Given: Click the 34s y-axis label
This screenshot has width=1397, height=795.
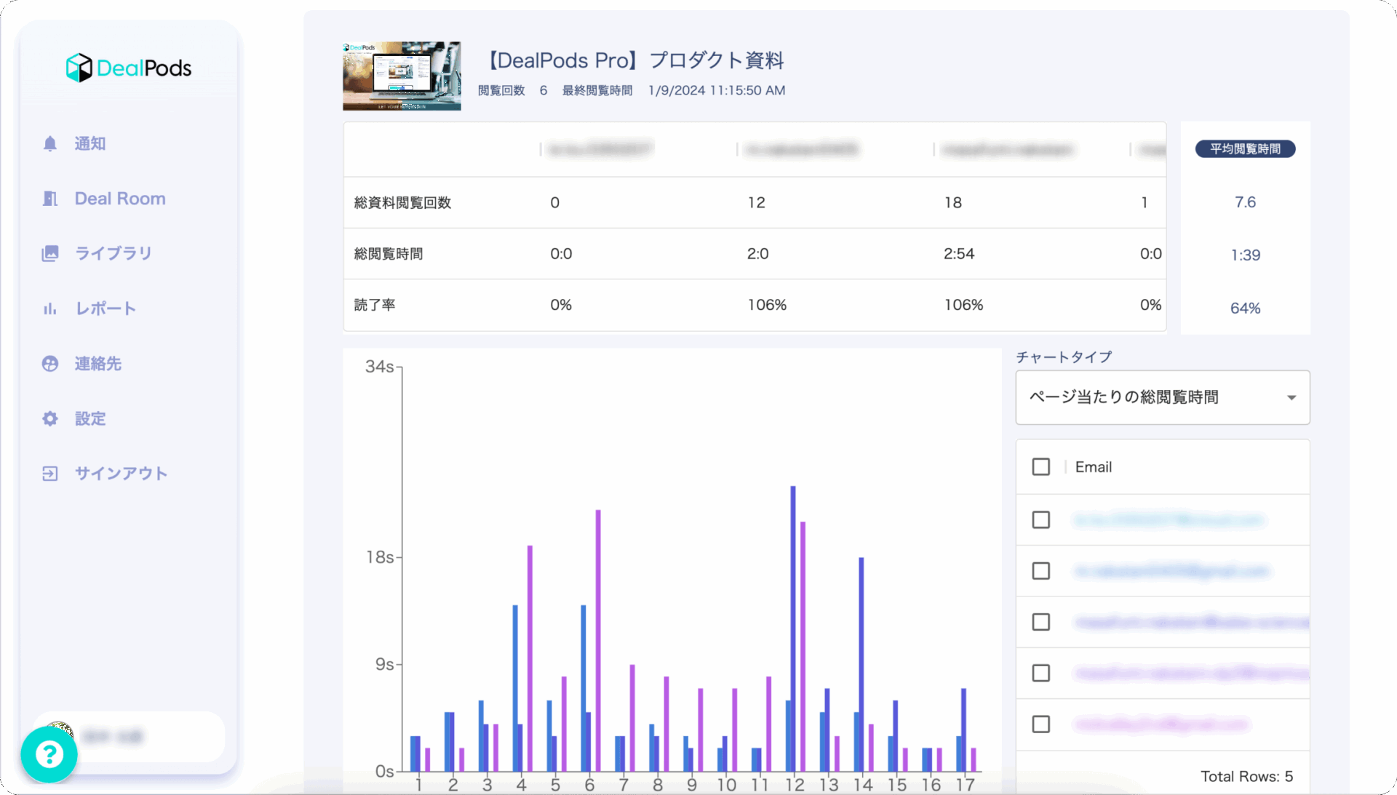Looking at the screenshot, I should 380,367.
